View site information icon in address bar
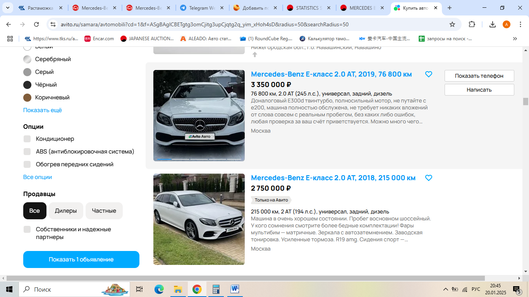Screen dimensions: 529x297 (x=53, y=24)
